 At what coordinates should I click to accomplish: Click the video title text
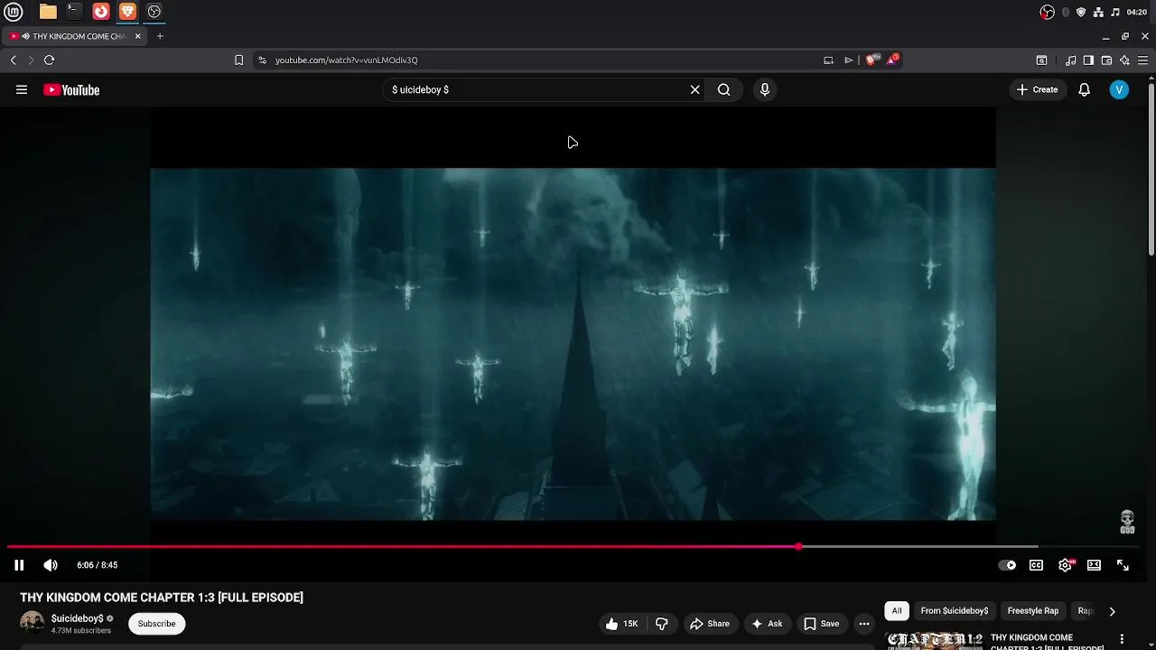(x=162, y=598)
